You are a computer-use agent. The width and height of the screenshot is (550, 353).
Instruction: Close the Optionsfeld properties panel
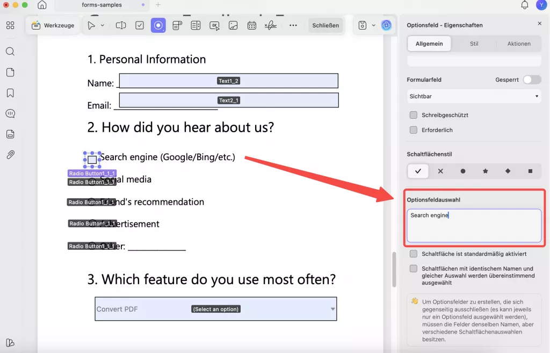point(539,24)
